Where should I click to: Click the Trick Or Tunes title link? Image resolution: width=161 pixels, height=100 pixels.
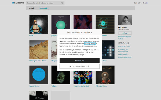pos(101,86)
